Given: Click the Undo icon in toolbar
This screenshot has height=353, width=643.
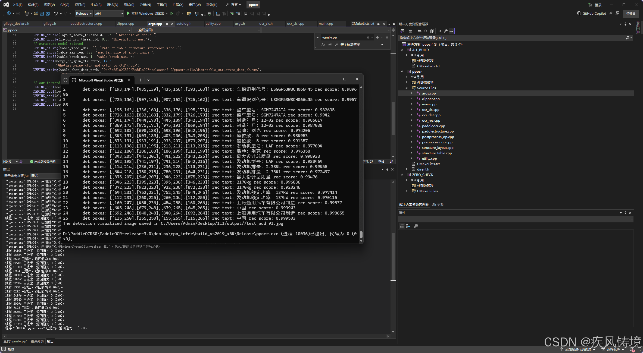Looking at the screenshot, I should tap(56, 14).
